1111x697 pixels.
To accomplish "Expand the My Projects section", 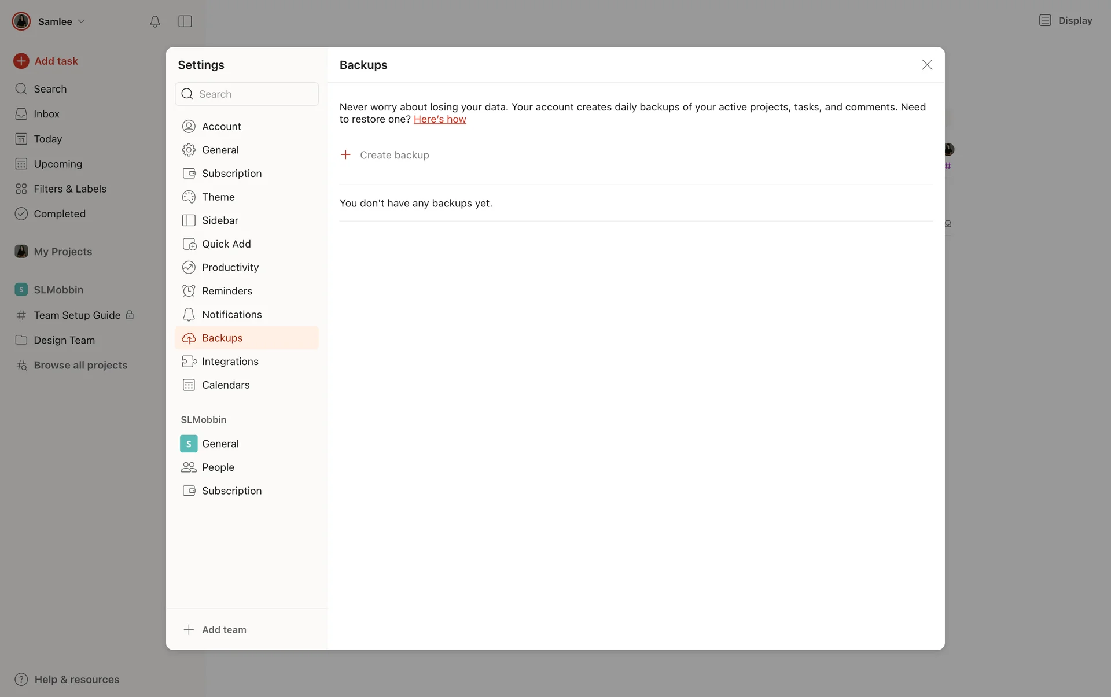I will tap(62, 252).
